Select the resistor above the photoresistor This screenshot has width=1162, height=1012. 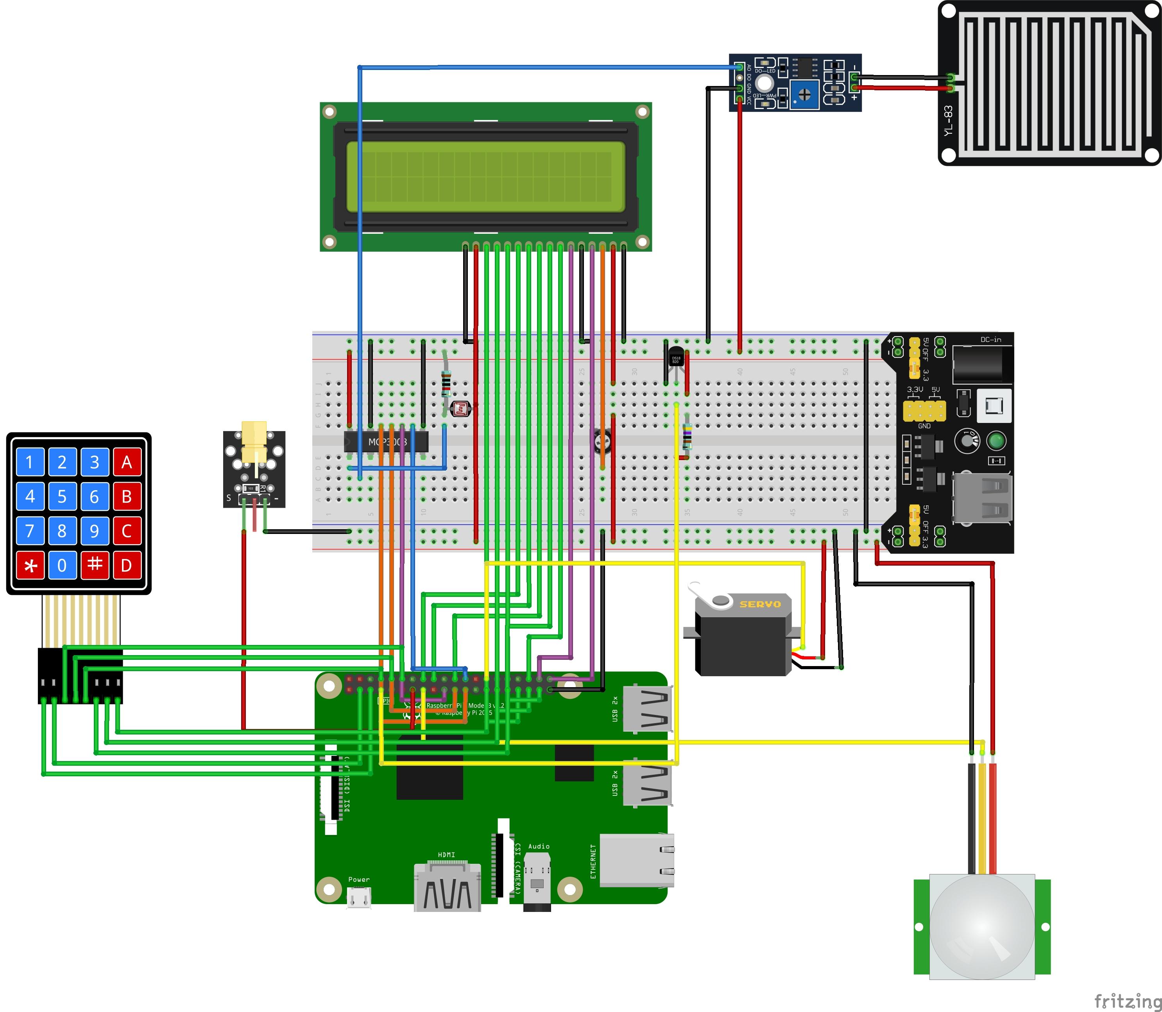pos(446,383)
